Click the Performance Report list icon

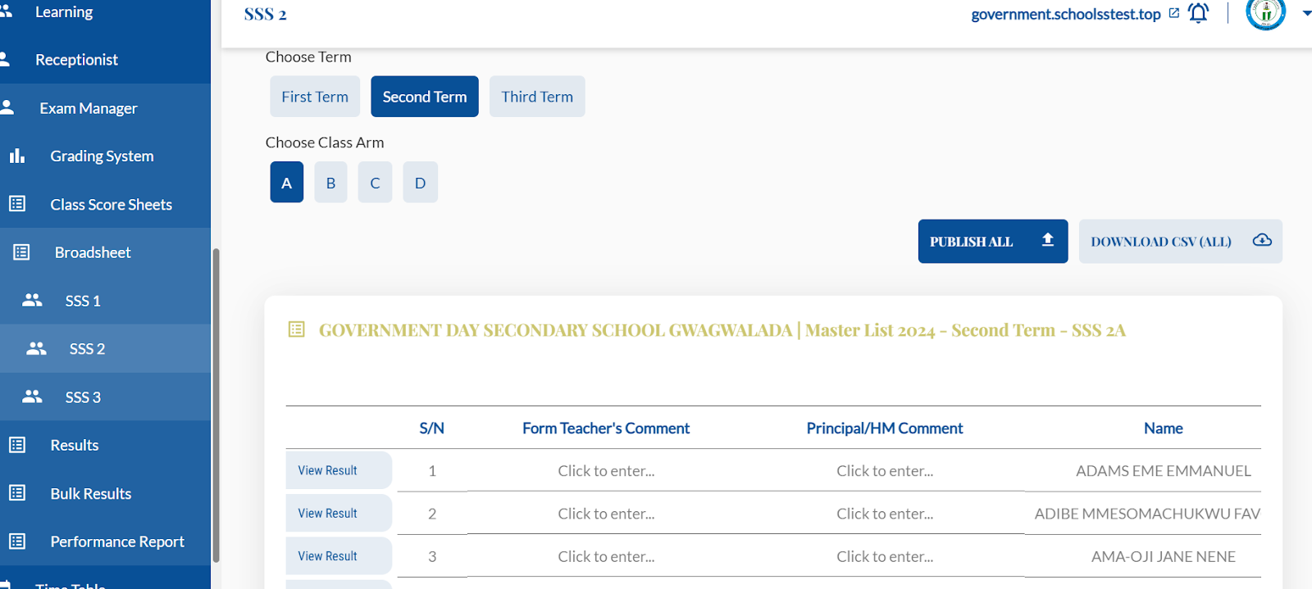(x=17, y=541)
